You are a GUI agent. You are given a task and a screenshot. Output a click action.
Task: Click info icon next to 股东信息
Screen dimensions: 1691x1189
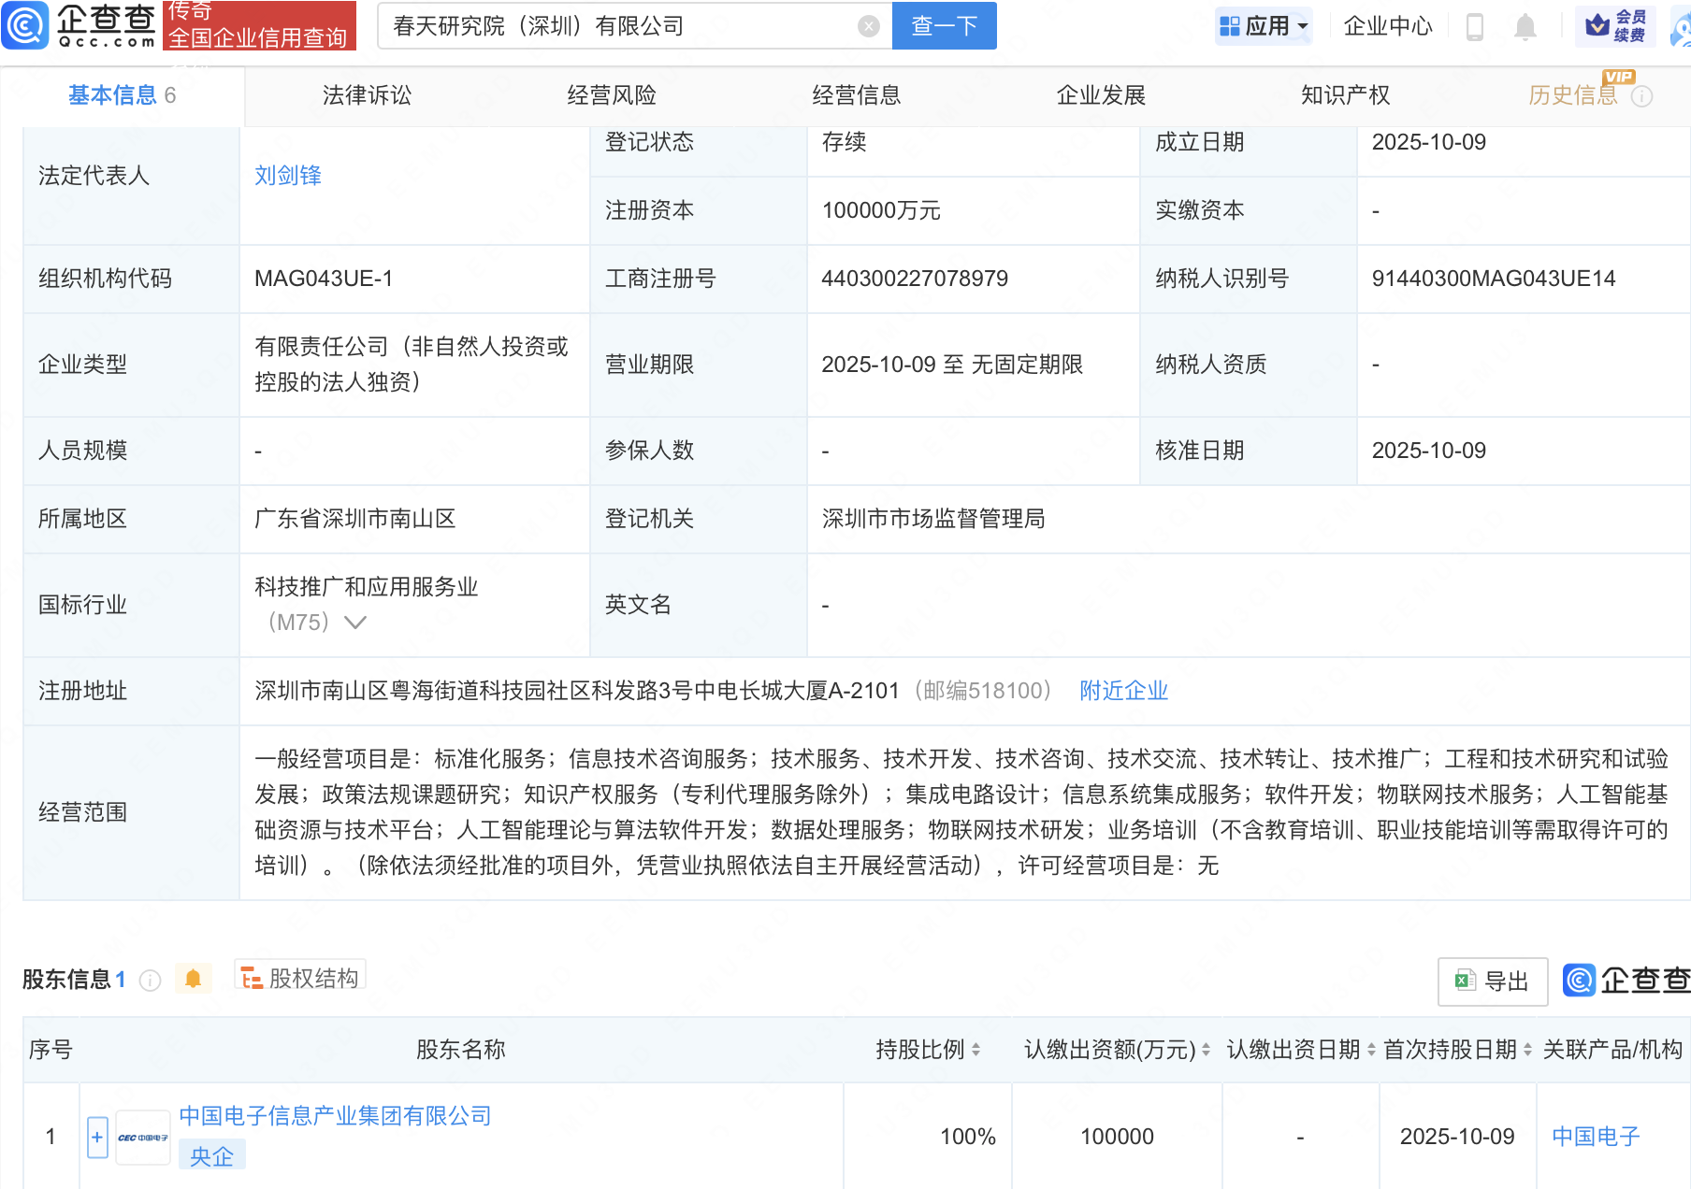(x=150, y=980)
